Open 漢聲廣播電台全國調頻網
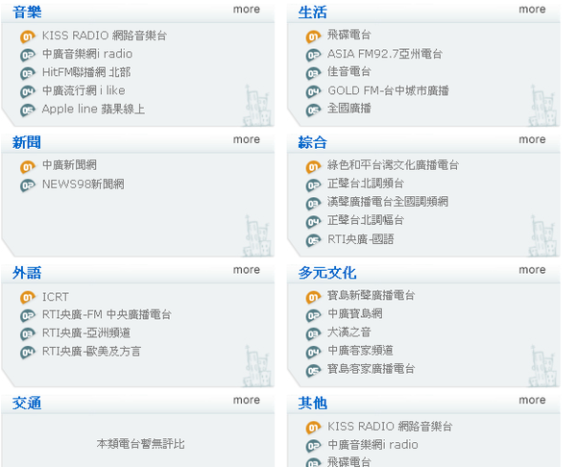Screen dimensions: 576x467 coord(388,202)
